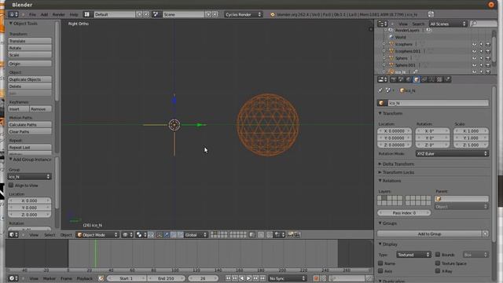Open the All Scenes outliner dropdown
This screenshot has height=283, width=503.
(x=448, y=24)
